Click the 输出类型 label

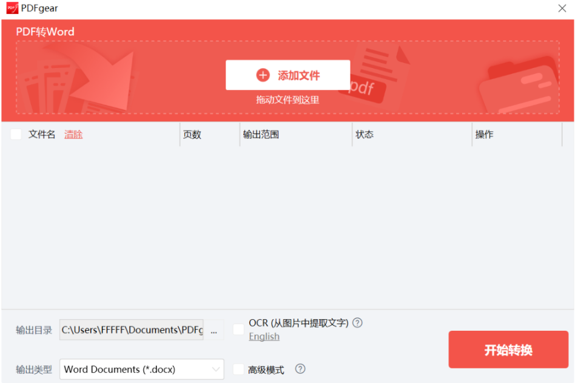(34, 370)
